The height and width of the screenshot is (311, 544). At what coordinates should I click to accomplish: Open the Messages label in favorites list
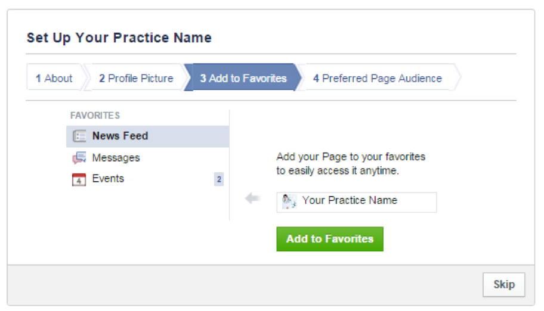point(116,158)
